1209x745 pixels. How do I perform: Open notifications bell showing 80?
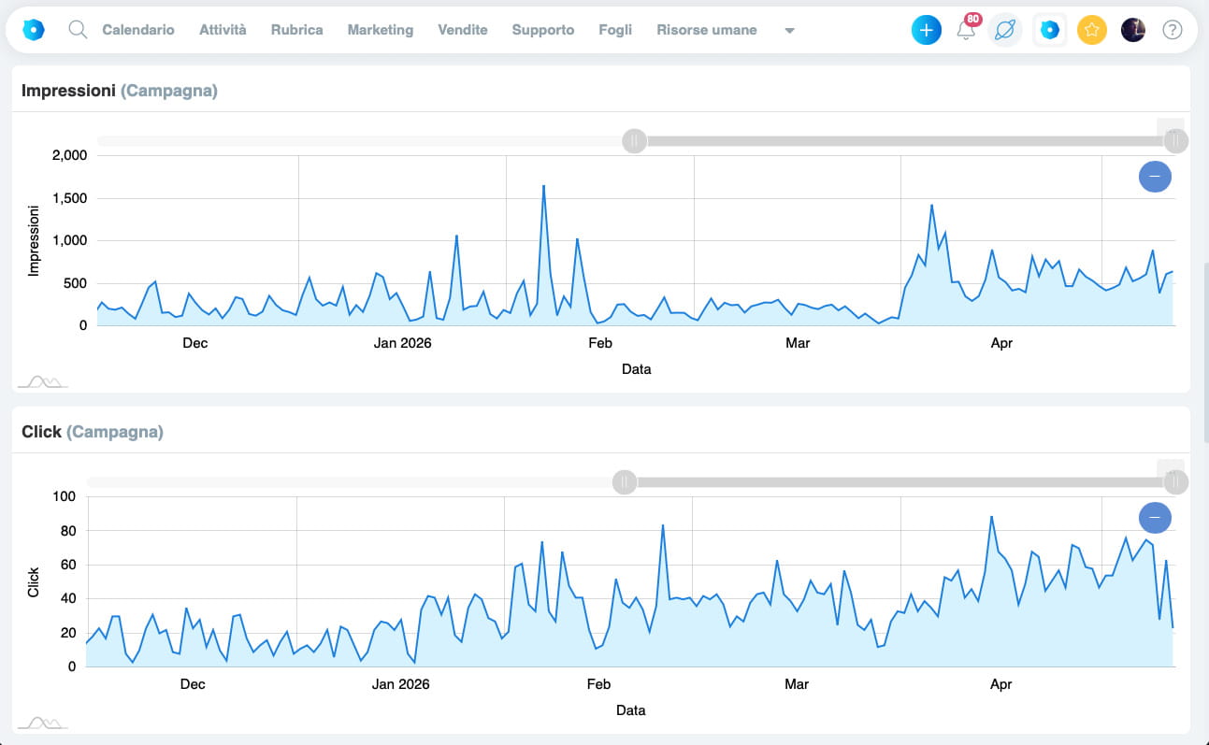tap(967, 30)
